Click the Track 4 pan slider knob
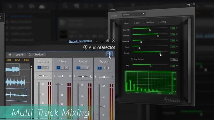 tap(104, 77)
